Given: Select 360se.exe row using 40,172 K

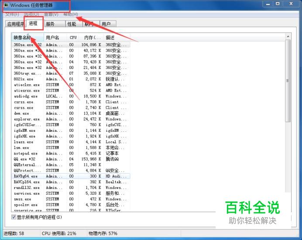Looking at the screenshot, I should point(71,51).
